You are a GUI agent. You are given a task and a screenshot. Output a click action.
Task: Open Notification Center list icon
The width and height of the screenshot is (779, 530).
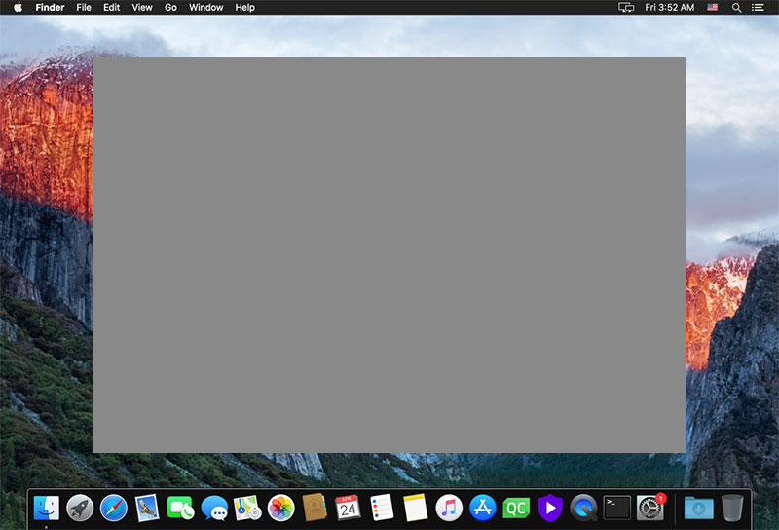pyautogui.click(x=758, y=7)
